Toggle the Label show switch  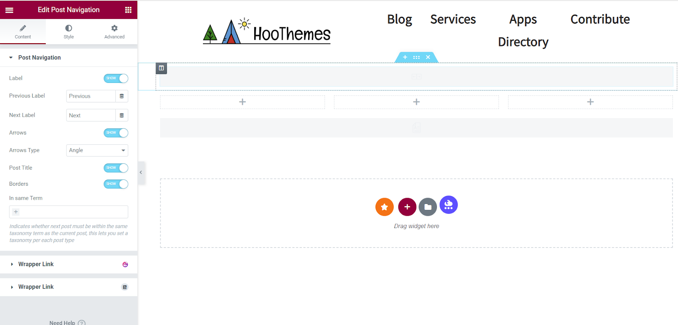116,78
